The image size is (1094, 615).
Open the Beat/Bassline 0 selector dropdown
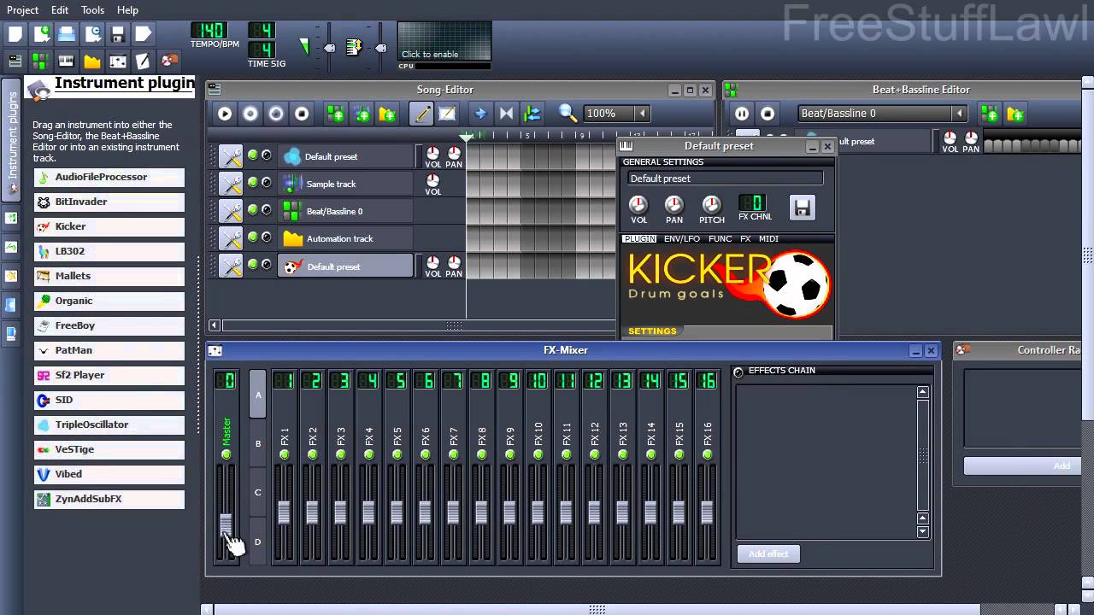point(959,114)
